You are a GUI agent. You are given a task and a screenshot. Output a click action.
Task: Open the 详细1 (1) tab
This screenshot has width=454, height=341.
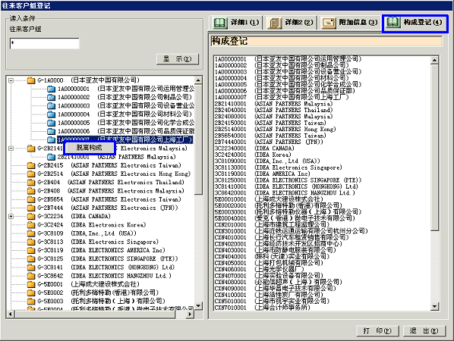236,23
